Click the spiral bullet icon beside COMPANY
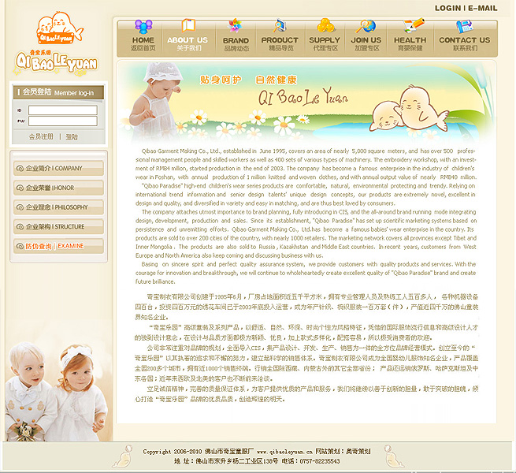Viewport: 516px width, 473px height. coord(20,169)
